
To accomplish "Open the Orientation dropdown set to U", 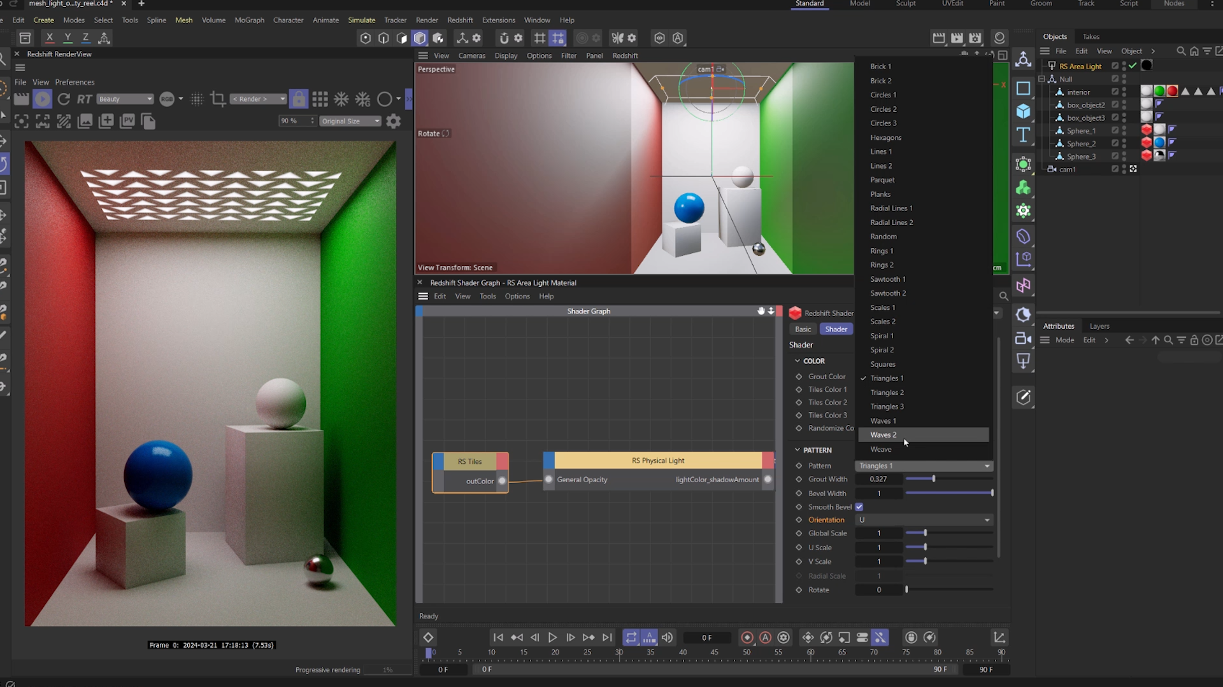I will [924, 520].
